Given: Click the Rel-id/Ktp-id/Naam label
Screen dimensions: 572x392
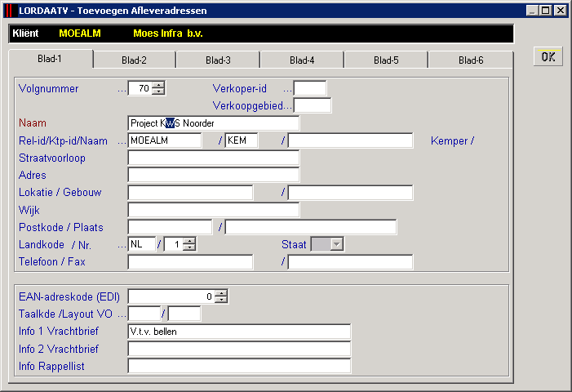Looking at the screenshot, I should pyautogui.click(x=63, y=140).
